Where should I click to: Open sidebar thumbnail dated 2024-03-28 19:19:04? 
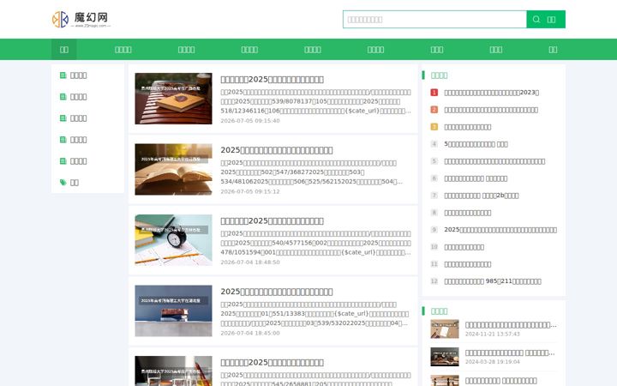click(x=445, y=357)
